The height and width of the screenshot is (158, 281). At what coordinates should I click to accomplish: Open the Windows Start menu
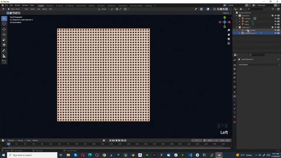4,155
